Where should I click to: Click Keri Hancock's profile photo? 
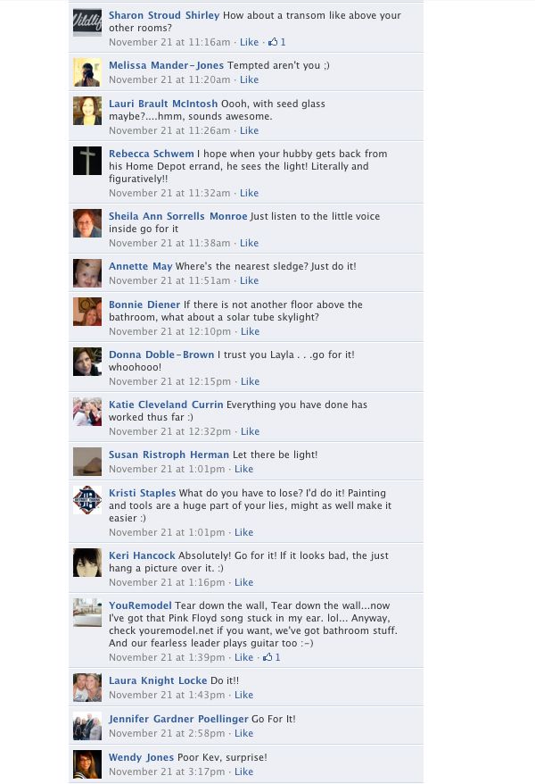click(87, 563)
